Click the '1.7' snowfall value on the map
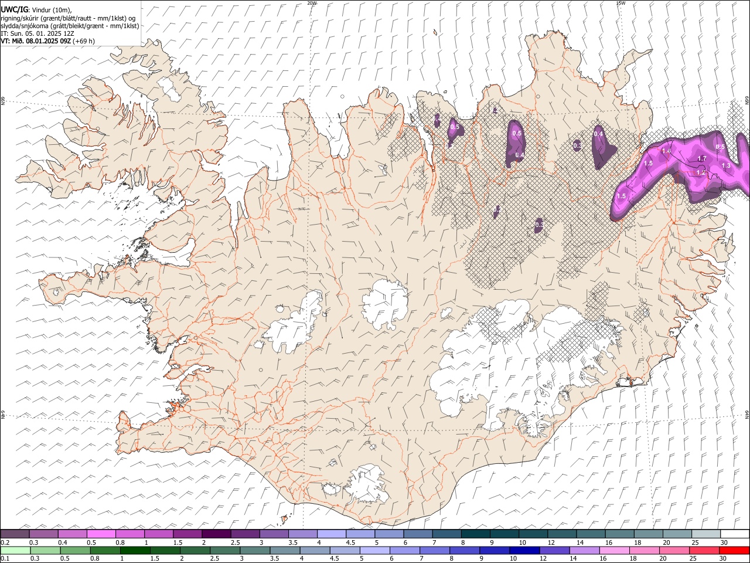The width and height of the screenshot is (750, 563). click(x=703, y=159)
